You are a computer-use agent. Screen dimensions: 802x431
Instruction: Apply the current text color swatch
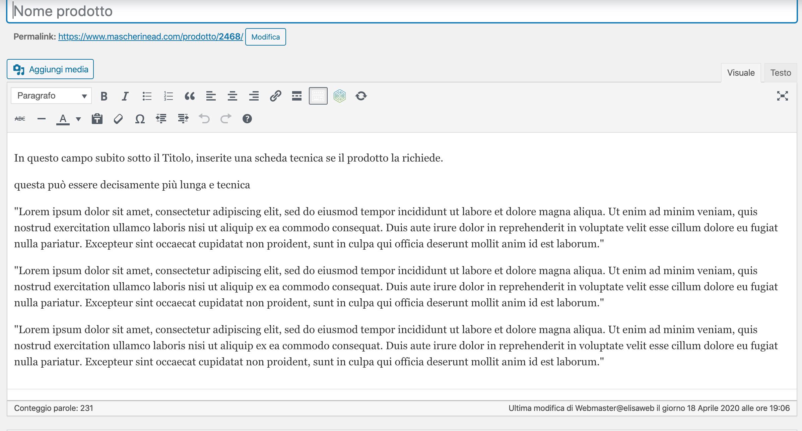[63, 119]
